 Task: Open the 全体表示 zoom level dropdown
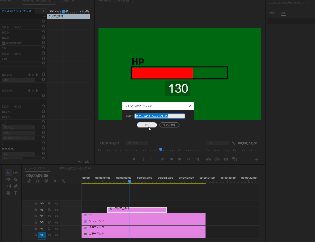coord(137,143)
